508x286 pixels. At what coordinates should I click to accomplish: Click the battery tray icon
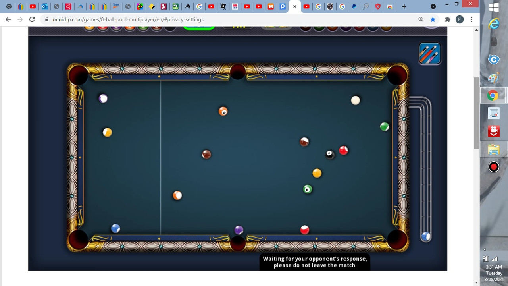[486, 258]
